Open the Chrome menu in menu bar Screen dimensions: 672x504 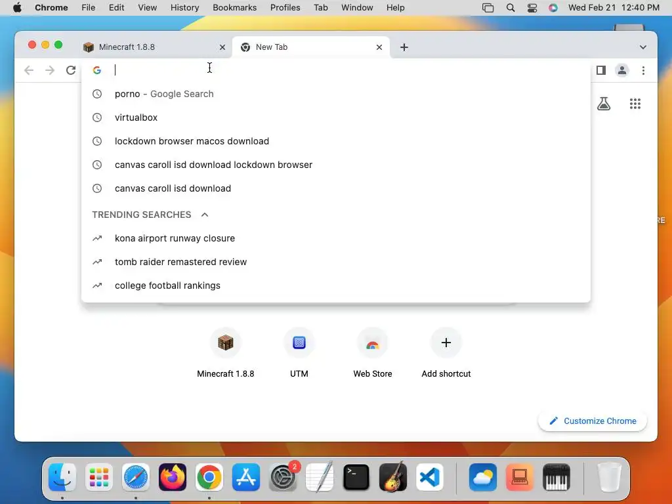tap(51, 8)
